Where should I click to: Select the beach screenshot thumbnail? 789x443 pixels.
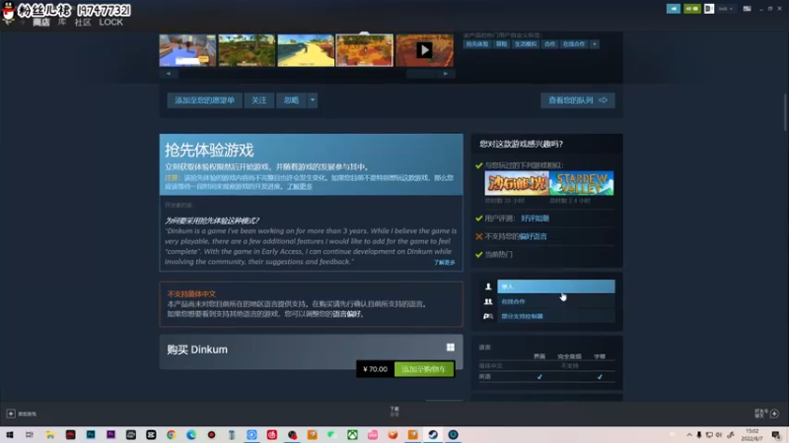306,50
